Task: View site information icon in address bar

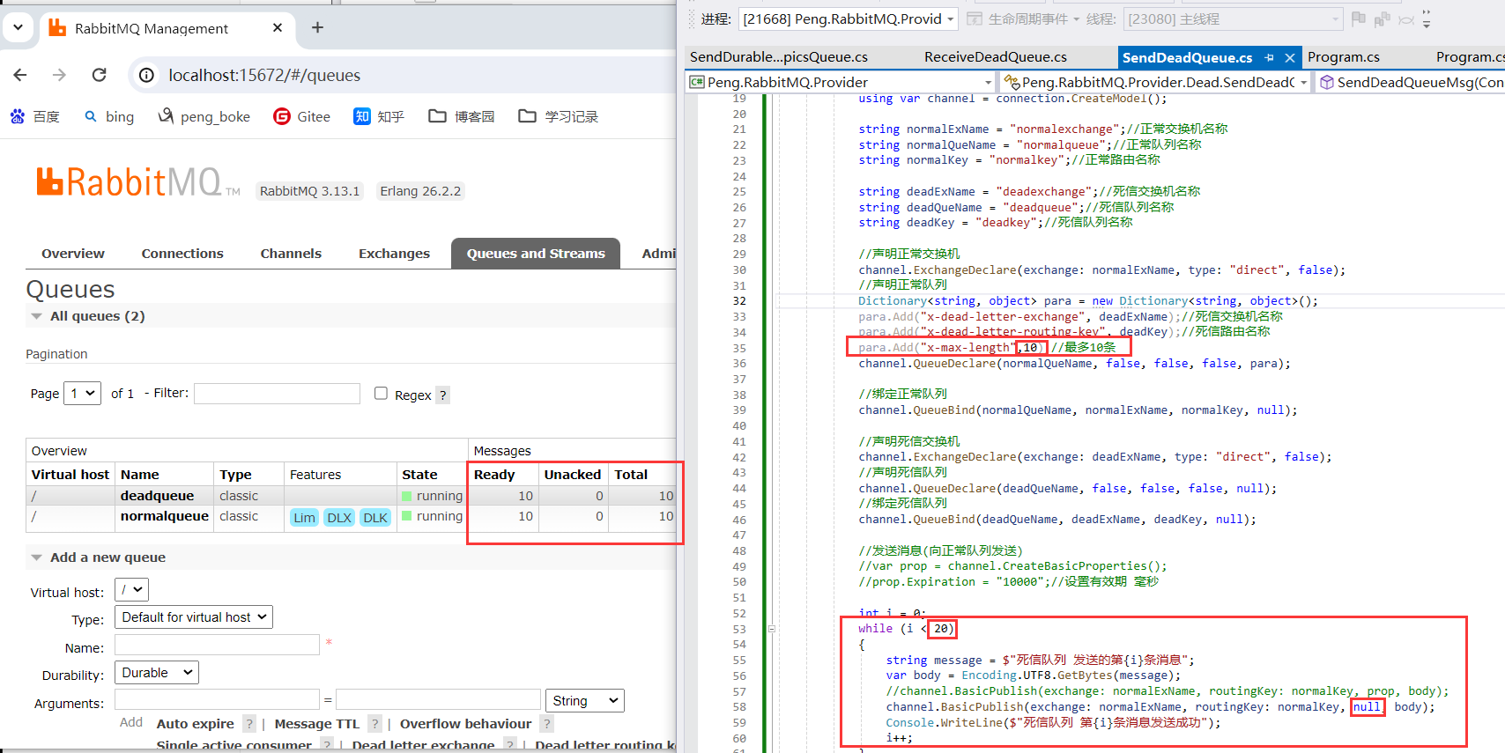Action: 147,75
